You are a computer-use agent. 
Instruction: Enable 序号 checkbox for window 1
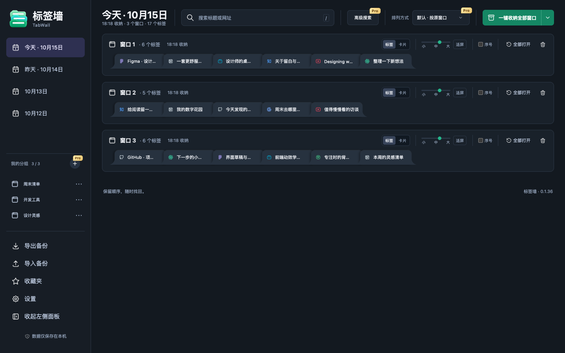point(481,44)
